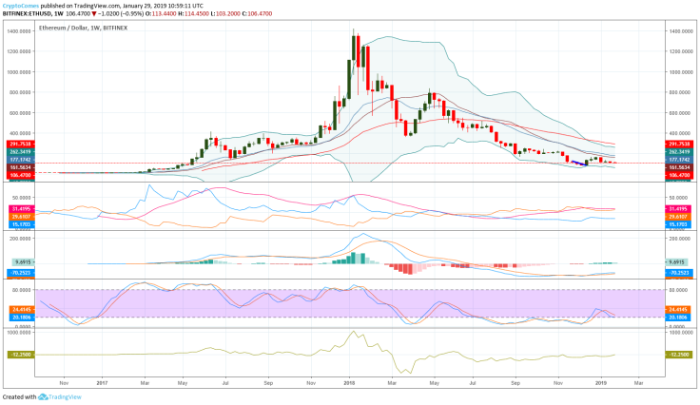Click the blue trend line drawn near December 2018
Viewport: 700px width, 405px height.
pyautogui.click(x=579, y=164)
